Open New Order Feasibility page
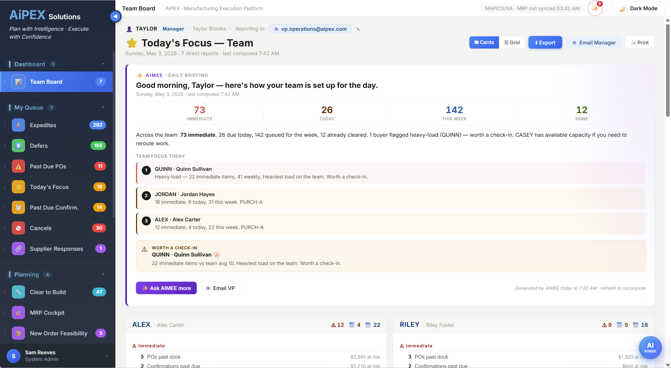Image resolution: width=671 pixels, height=368 pixels. pyautogui.click(x=56, y=333)
